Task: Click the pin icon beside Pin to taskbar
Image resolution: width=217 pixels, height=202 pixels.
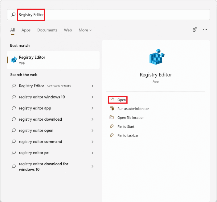Action: pos(112,135)
